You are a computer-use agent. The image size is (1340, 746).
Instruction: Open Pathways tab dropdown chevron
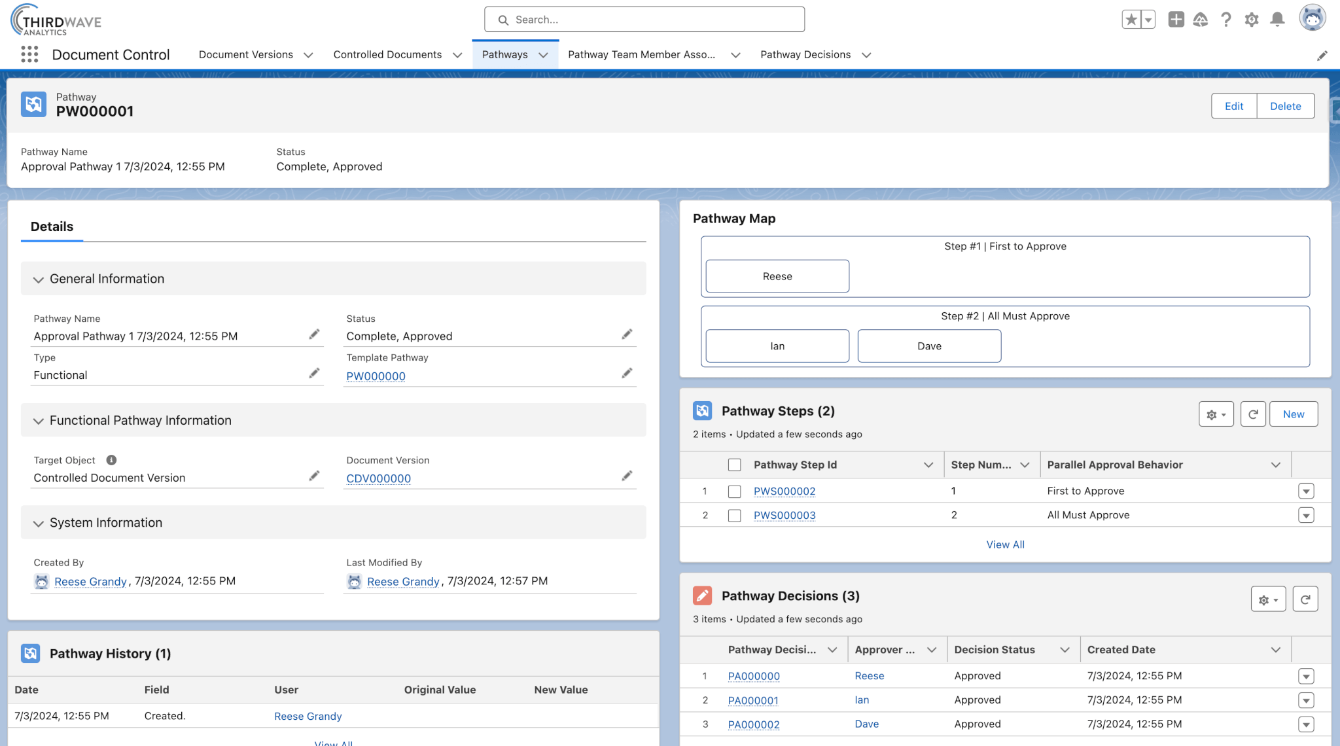click(543, 55)
